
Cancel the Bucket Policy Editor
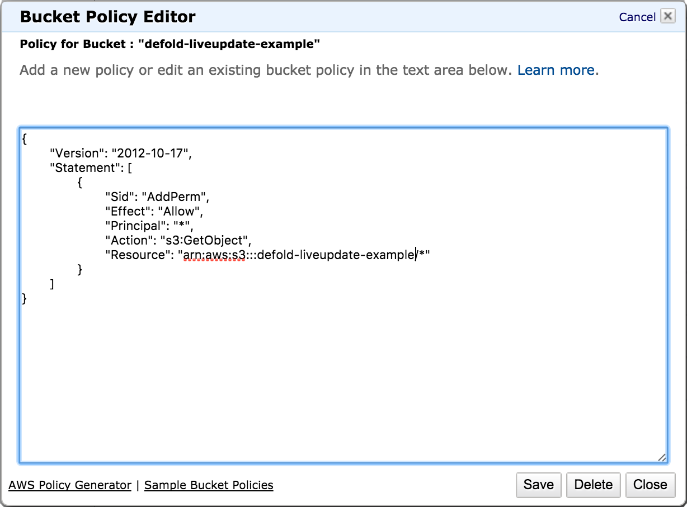coord(637,17)
